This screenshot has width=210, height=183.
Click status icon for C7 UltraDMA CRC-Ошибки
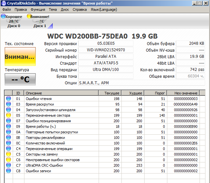pos(8,165)
